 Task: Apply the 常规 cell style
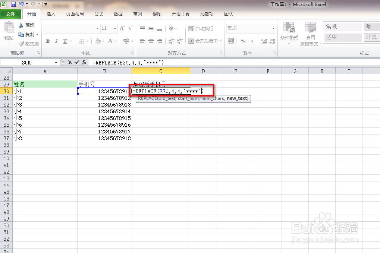[x=343, y=27]
